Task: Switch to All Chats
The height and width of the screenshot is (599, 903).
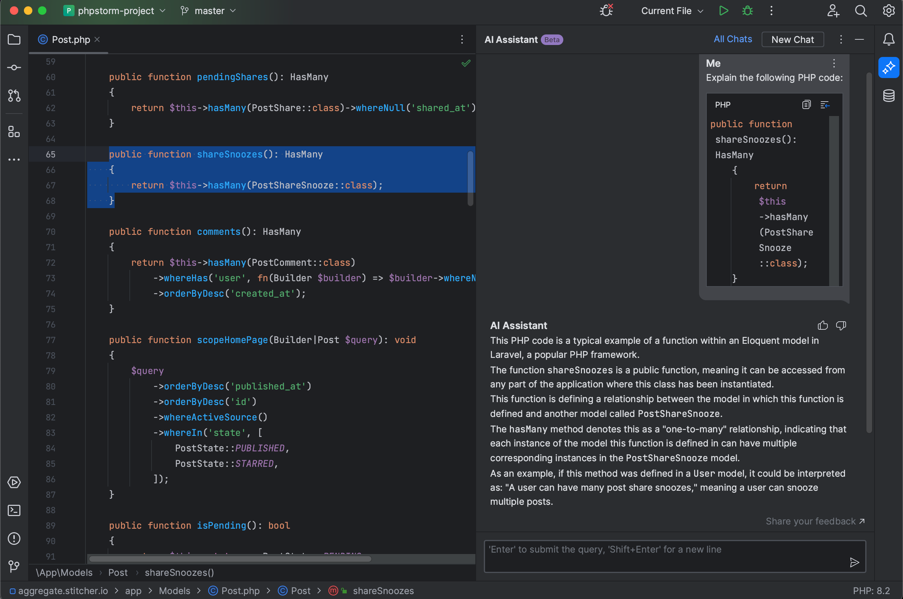Action: click(732, 39)
